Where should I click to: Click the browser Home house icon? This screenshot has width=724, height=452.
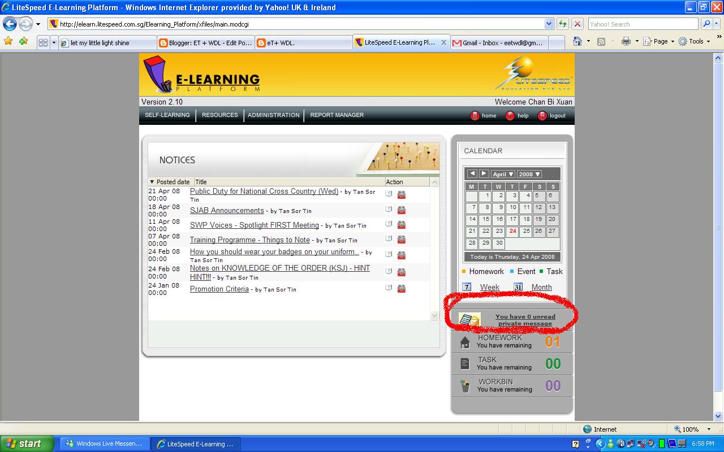tap(578, 41)
